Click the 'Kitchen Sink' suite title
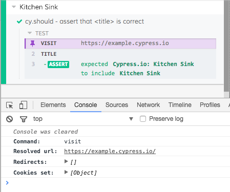The image size is (230, 192). pos(39,7)
